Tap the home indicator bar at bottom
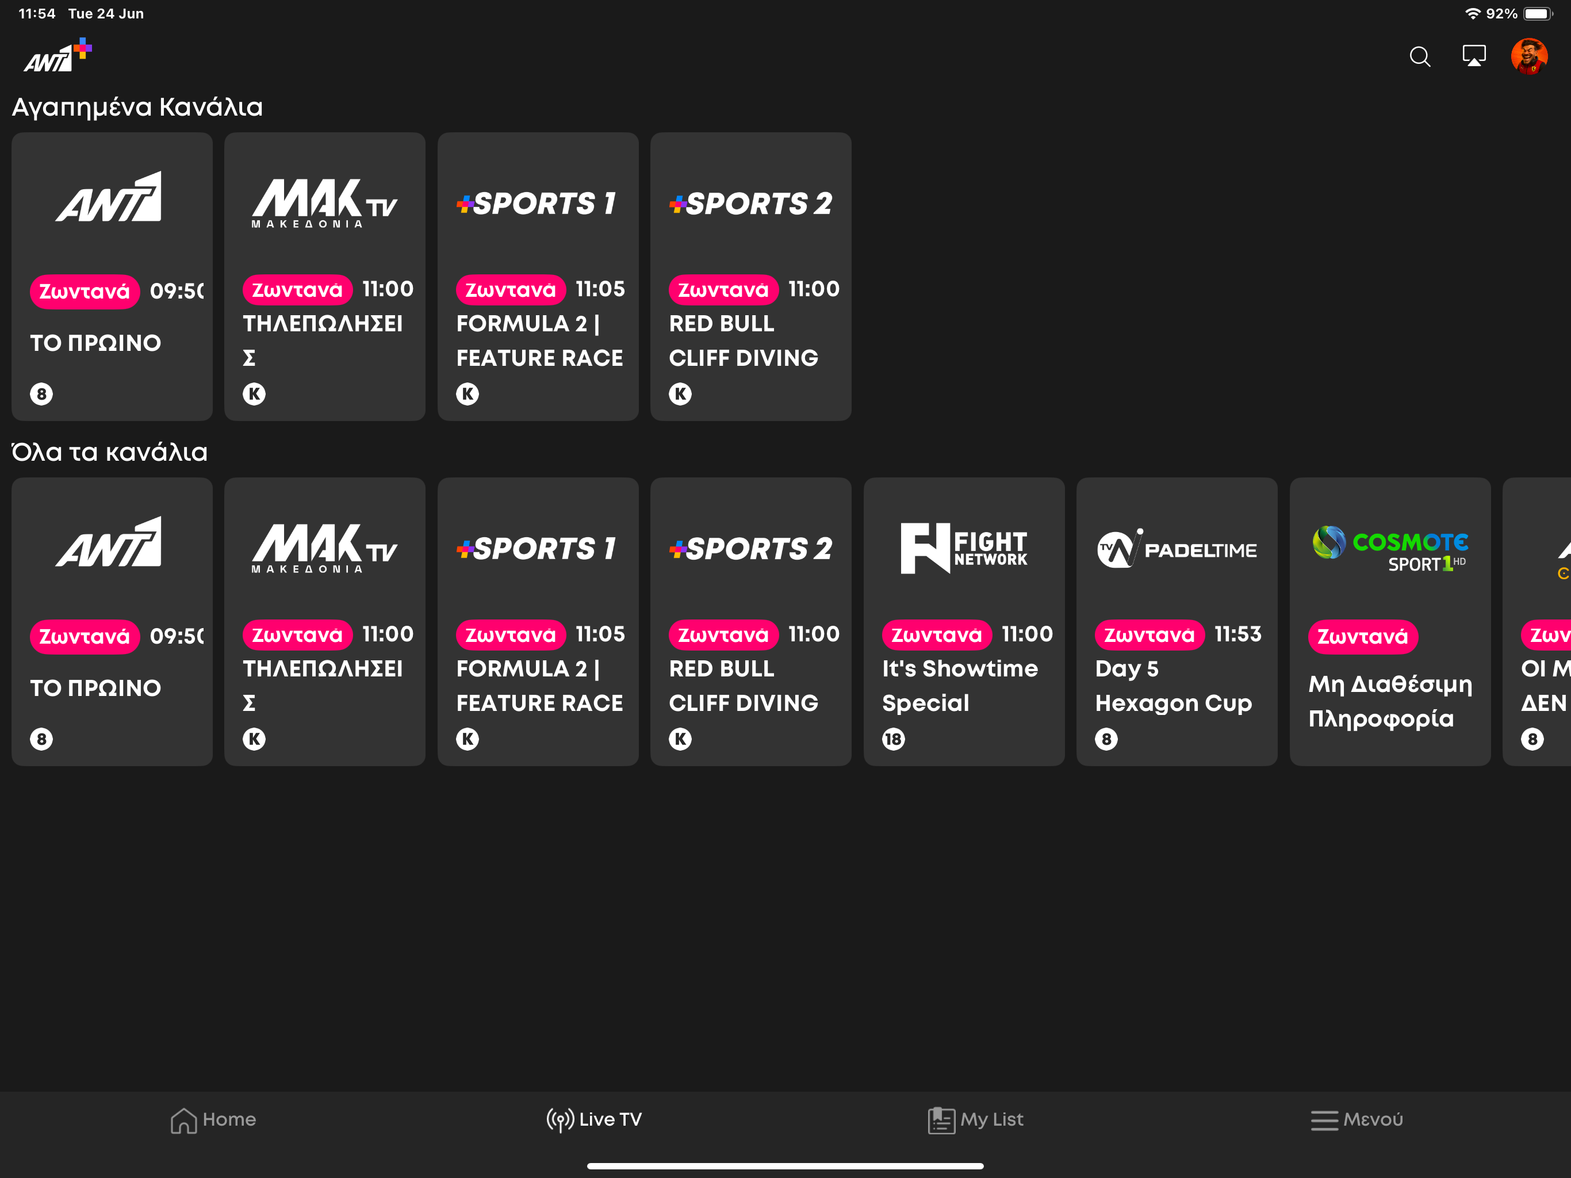This screenshot has height=1178, width=1571. coord(785,1166)
